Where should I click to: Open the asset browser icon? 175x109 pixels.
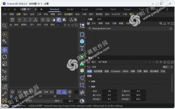coord(12,20)
